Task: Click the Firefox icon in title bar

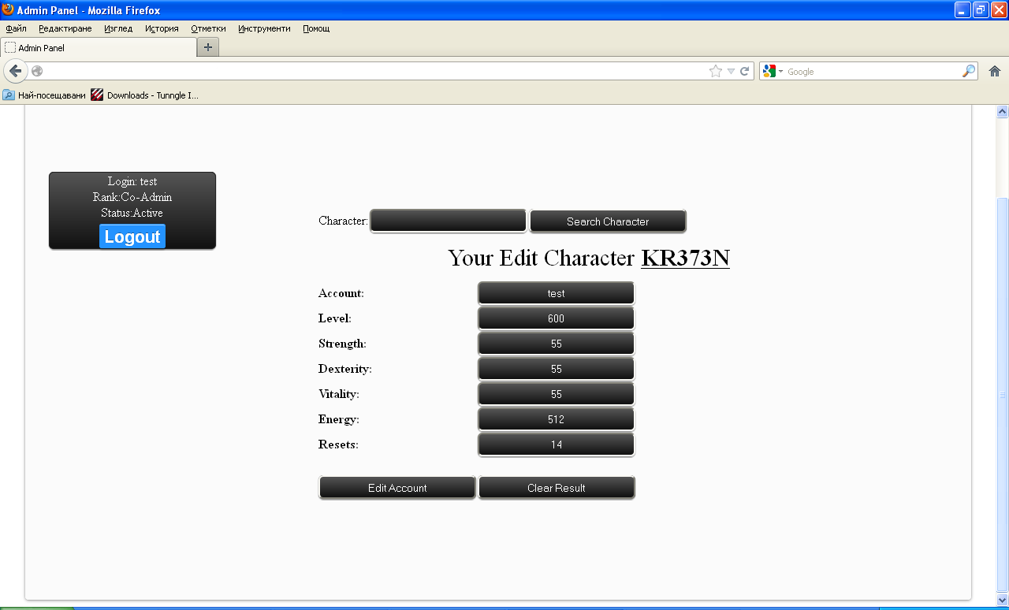Action: point(9,10)
